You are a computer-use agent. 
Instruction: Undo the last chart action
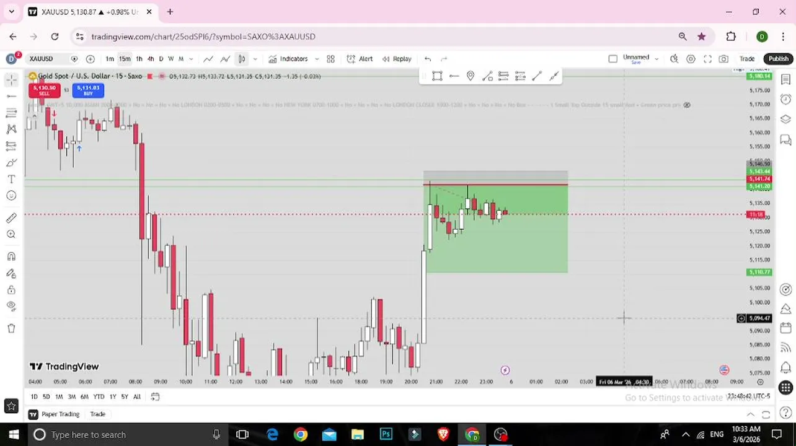[428, 59]
